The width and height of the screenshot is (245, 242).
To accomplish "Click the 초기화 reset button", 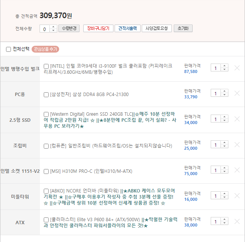I will 183,28.
